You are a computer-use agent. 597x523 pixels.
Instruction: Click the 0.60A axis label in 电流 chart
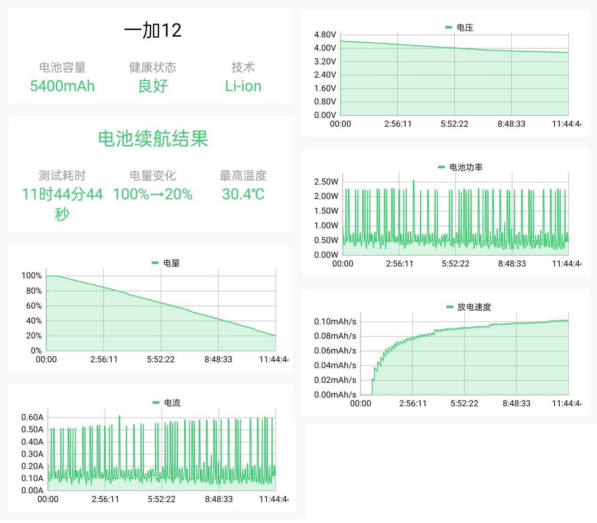click(x=32, y=417)
